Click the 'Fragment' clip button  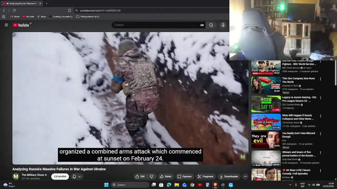(205, 176)
